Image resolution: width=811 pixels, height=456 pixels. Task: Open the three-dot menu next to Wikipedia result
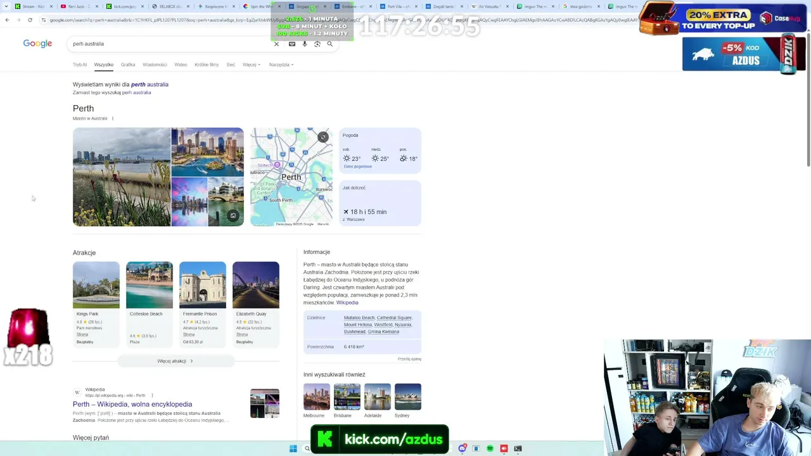[x=152, y=395]
